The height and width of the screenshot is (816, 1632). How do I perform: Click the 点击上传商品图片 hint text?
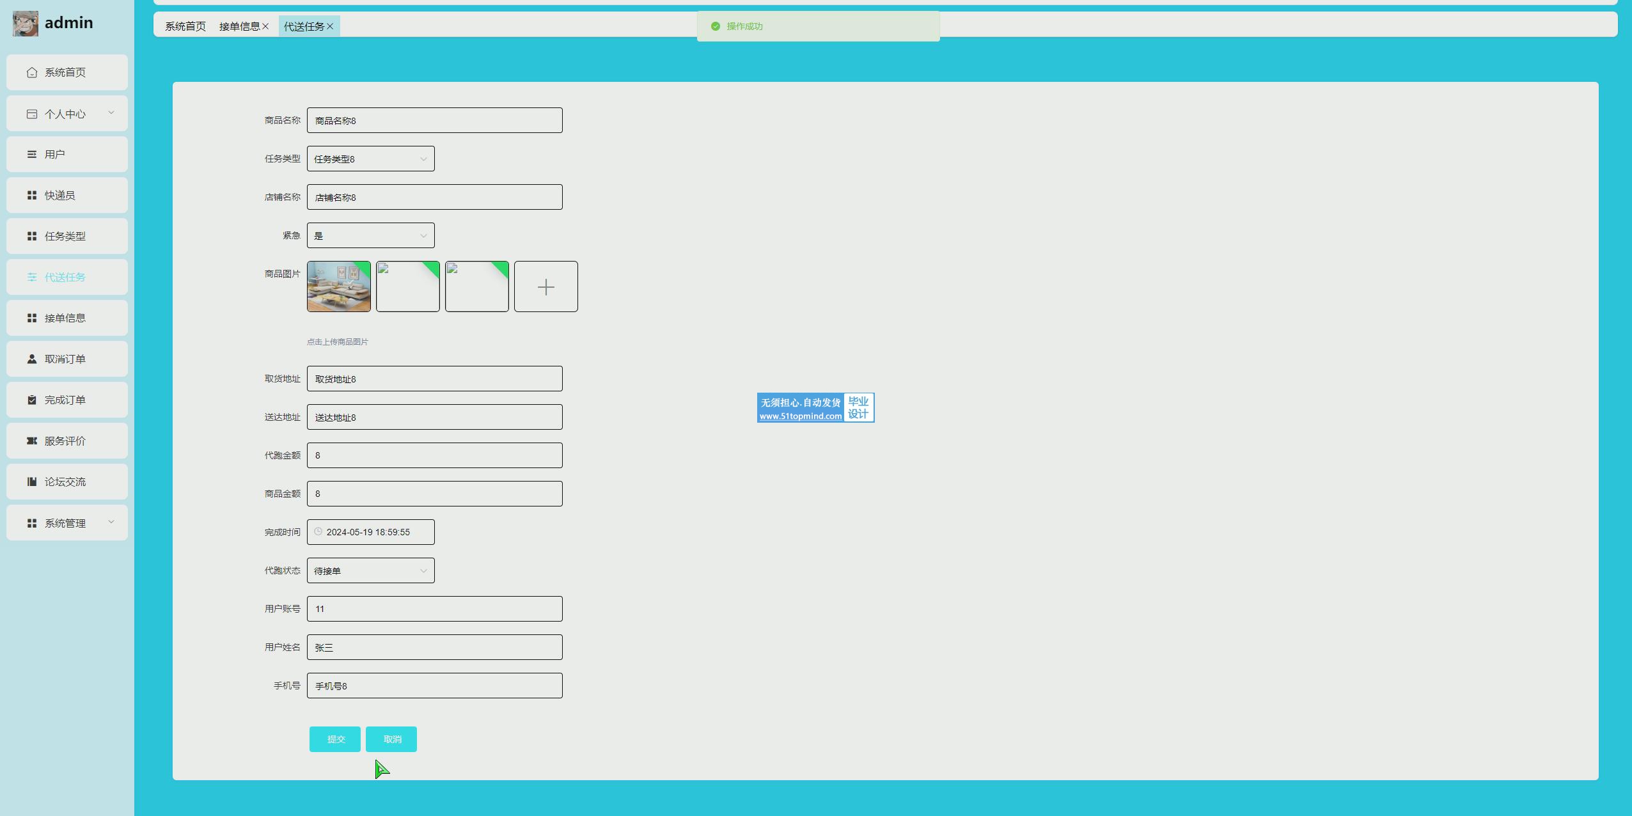point(338,342)
